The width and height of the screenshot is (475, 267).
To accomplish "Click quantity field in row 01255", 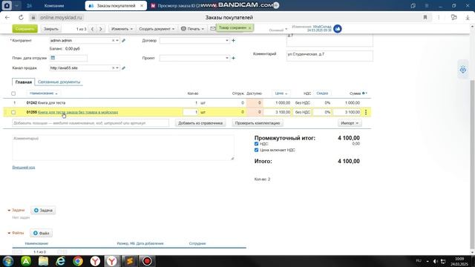I will point(190,112).
